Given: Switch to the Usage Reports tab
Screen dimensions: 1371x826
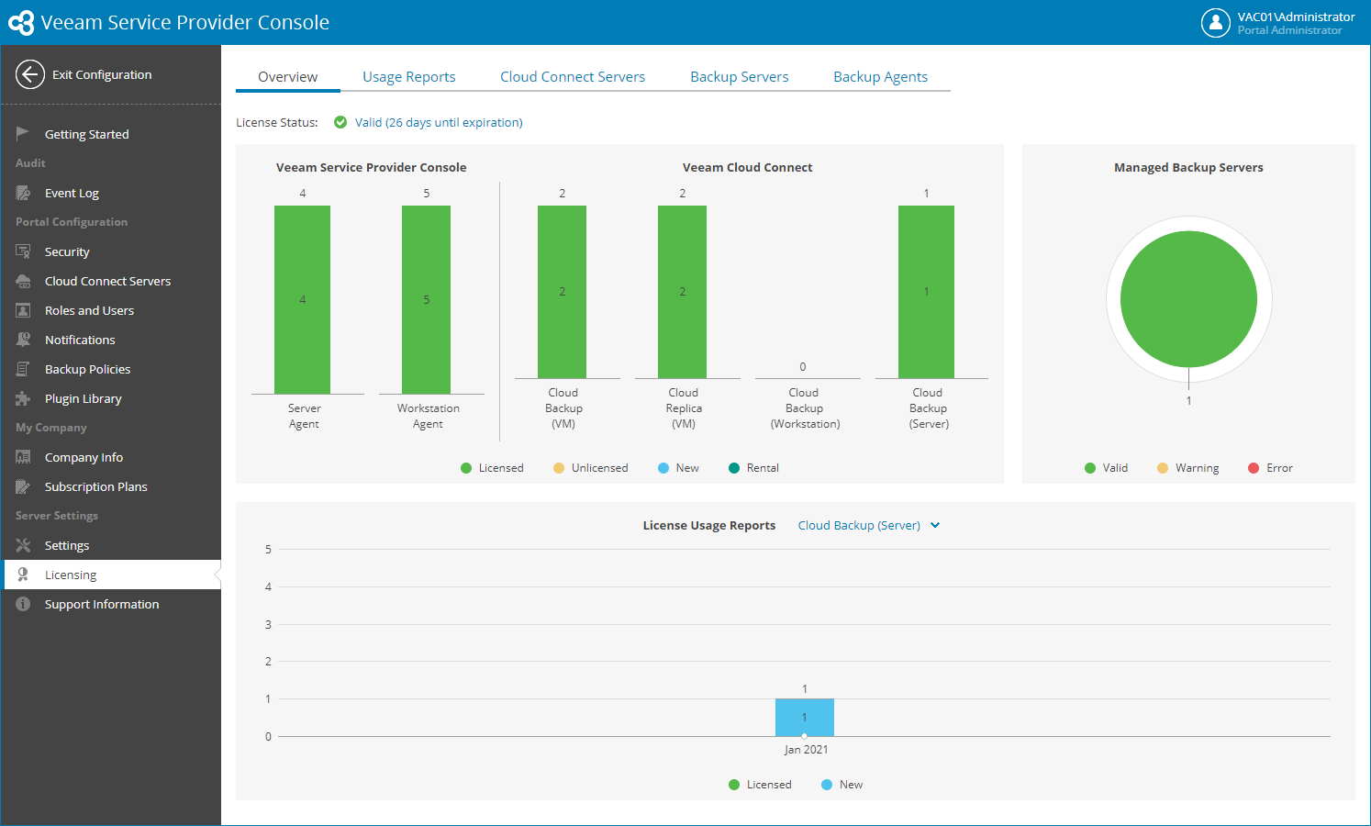Looking at the screenshot, I should click(409, 77).
